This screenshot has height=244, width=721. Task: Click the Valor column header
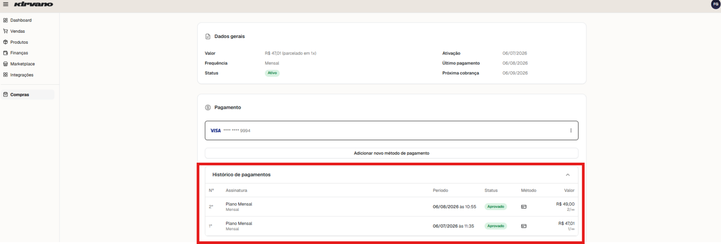(x=569, y=190)
